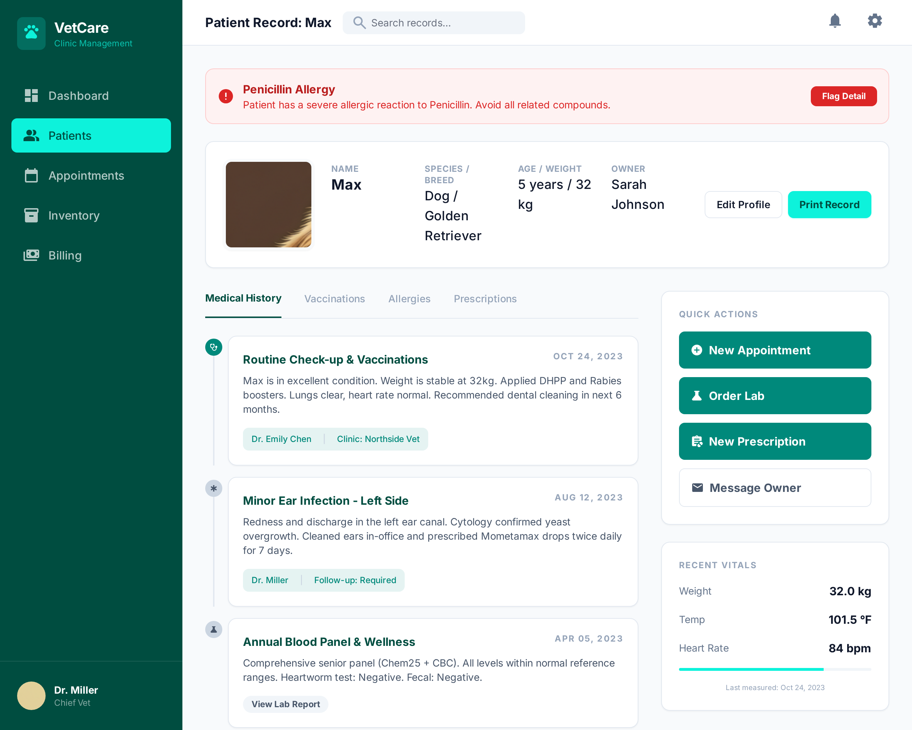Open the Dashboard sidebar item

pos(78,96)
